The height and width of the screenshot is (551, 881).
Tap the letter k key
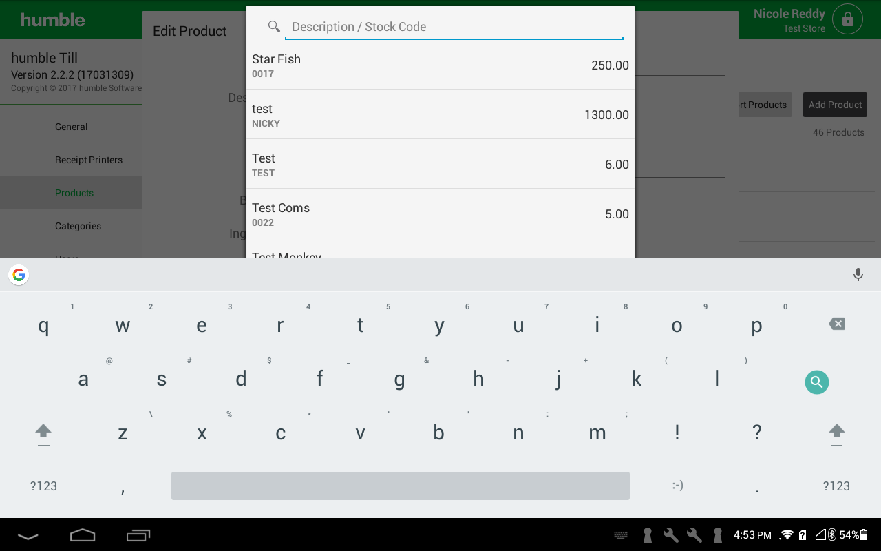637,379
